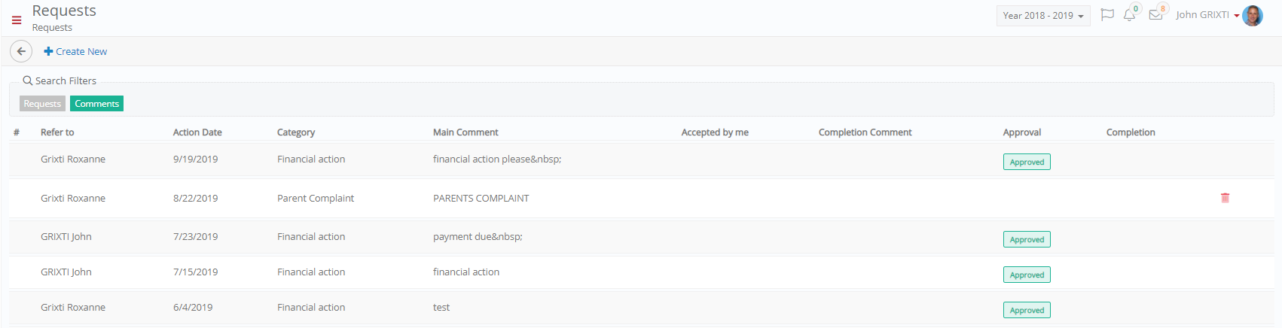Image resolution: width=1282 pixels, height=328 pixels.
Task: Click the flag icon in header
Action: point(1107,14)
